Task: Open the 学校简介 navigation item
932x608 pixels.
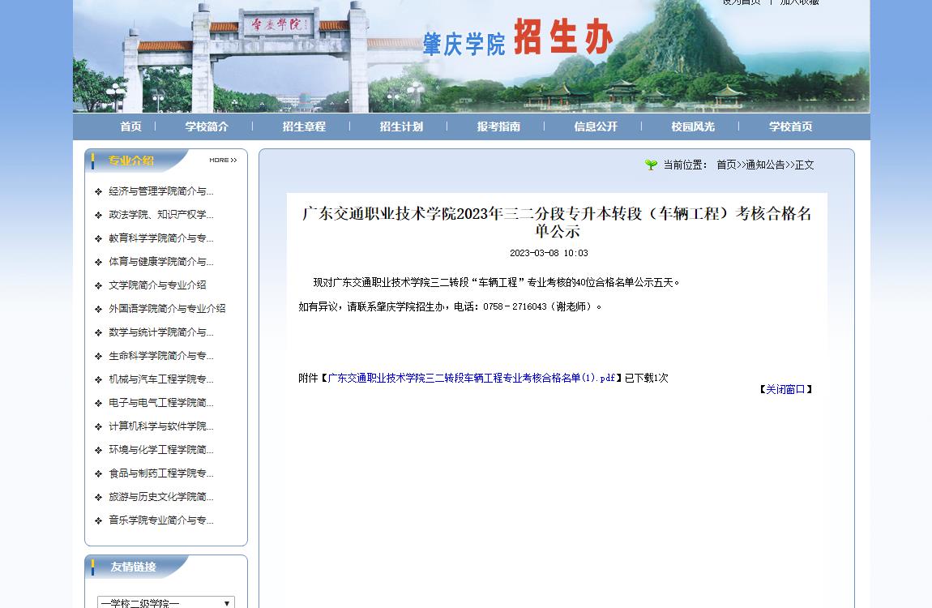Action: click(x=206, y=126)
